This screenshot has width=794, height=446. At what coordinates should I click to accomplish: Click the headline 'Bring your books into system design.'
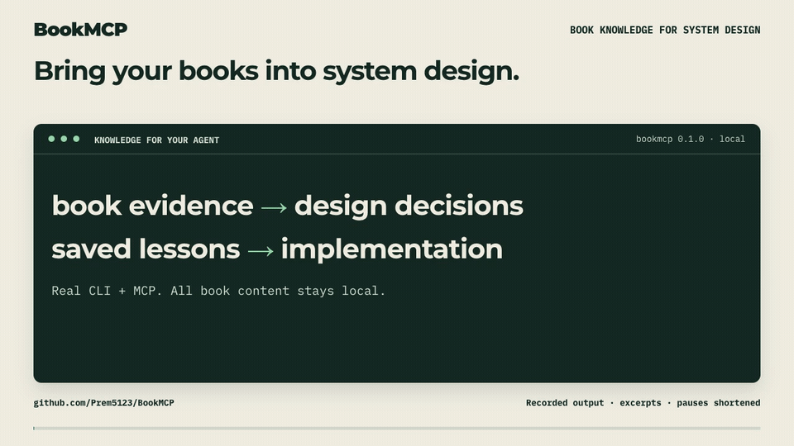click(276, 71)
